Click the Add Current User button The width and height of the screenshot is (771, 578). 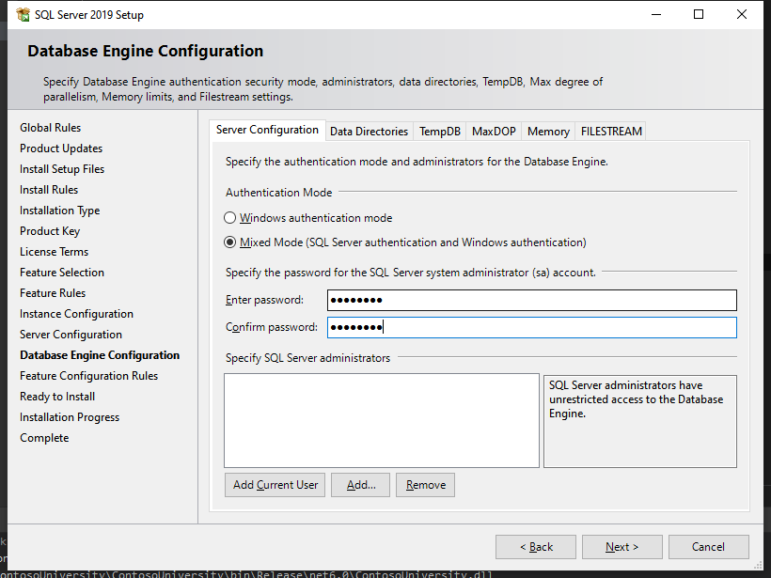pyautogui.click(x=275, y=485)
